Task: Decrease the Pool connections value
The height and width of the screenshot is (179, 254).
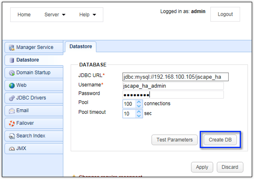Action: (x=139, y=106)
